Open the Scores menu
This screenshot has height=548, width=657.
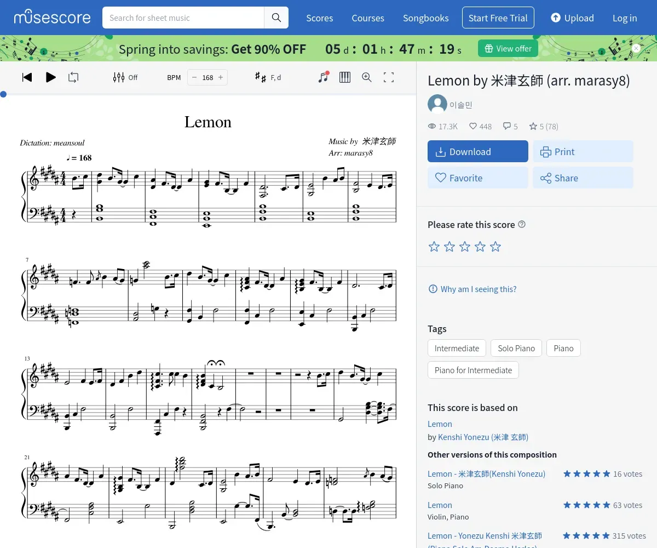click(x=320, y=18)
